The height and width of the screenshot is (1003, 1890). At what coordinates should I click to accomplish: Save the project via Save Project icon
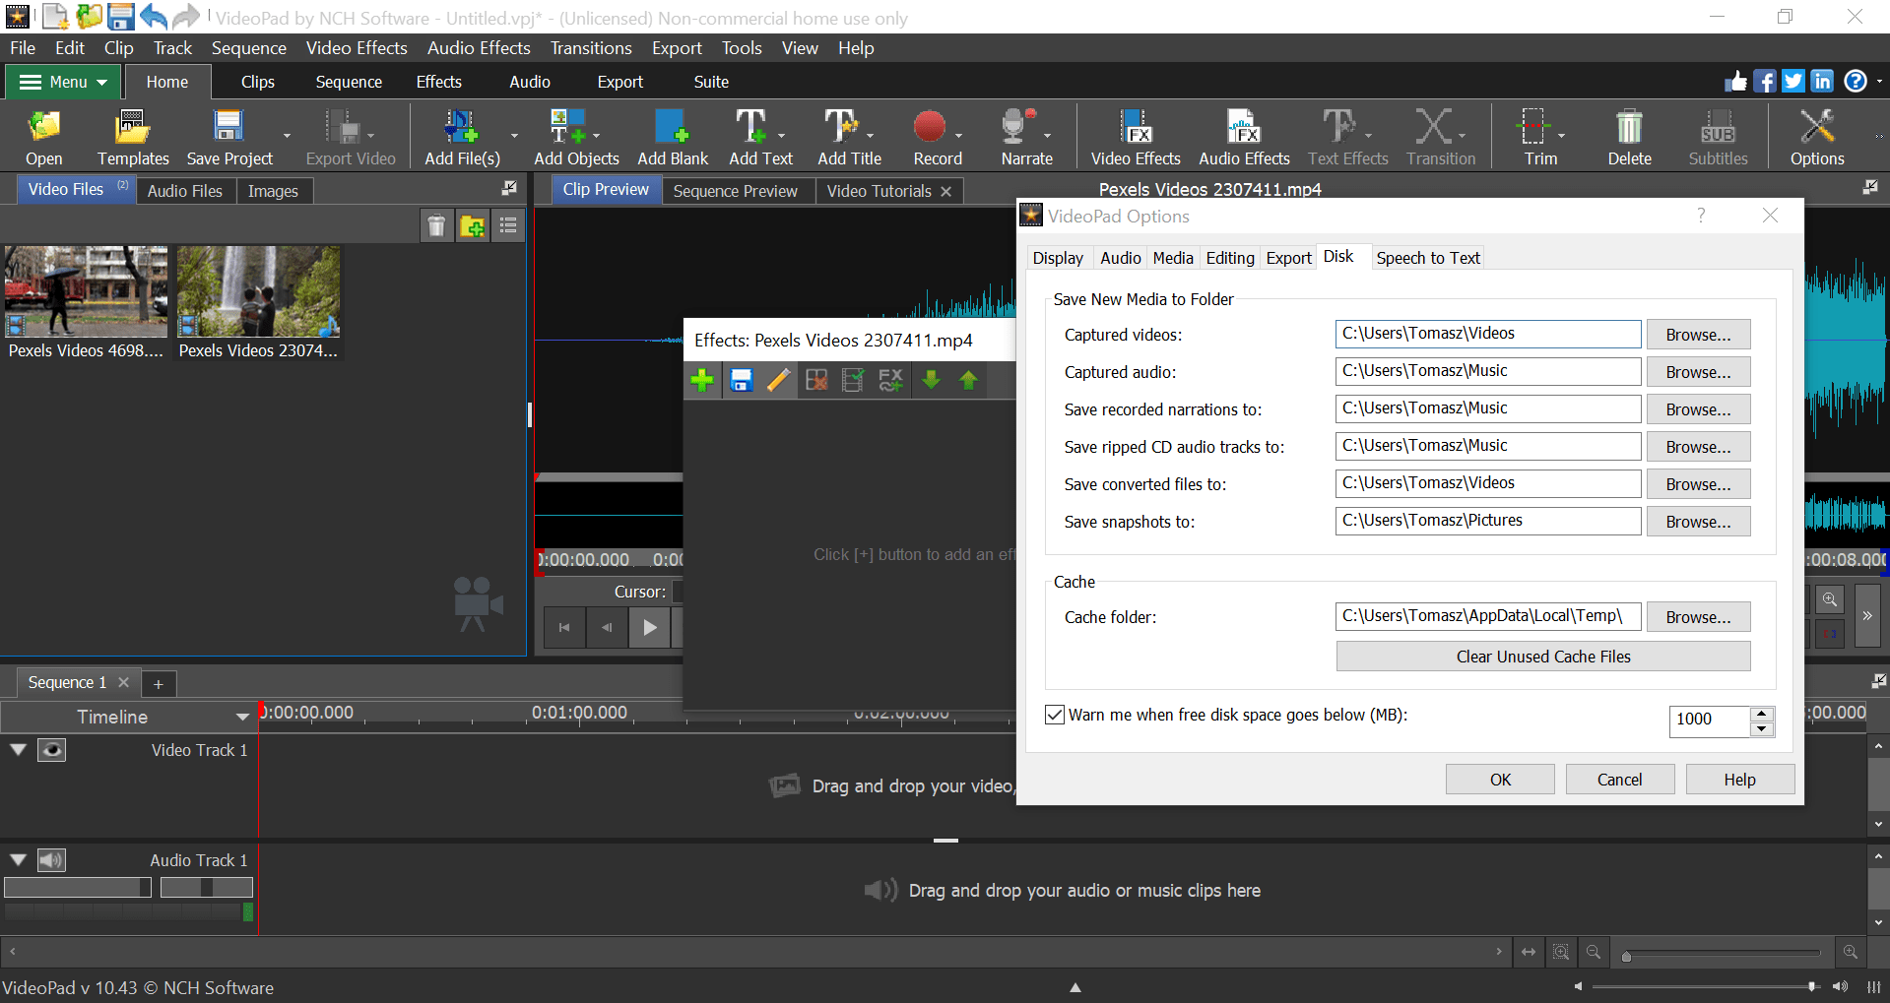229,137
